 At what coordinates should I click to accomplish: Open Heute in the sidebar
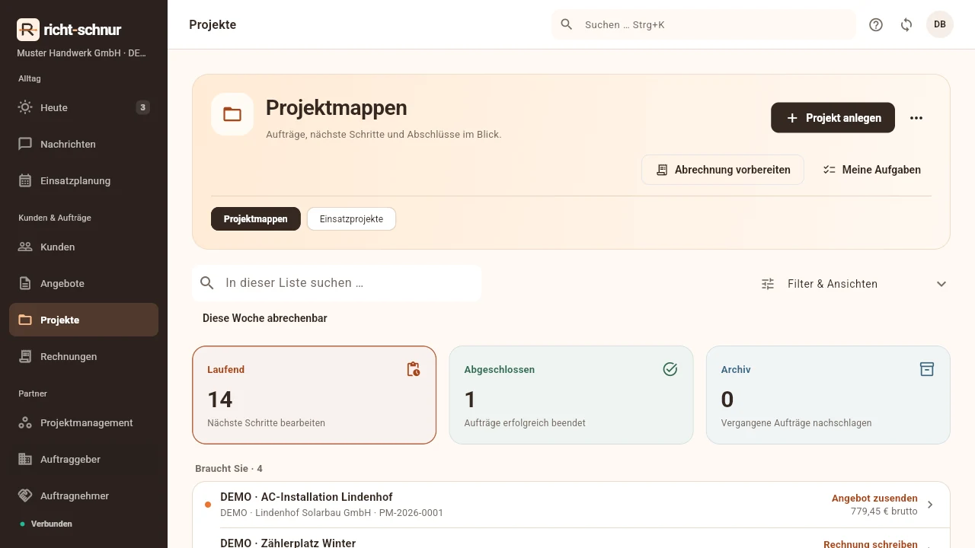coord(84,107)
